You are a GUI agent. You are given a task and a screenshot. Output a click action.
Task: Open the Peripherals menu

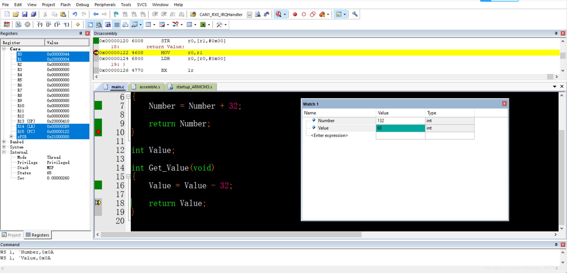pos(105,4)
